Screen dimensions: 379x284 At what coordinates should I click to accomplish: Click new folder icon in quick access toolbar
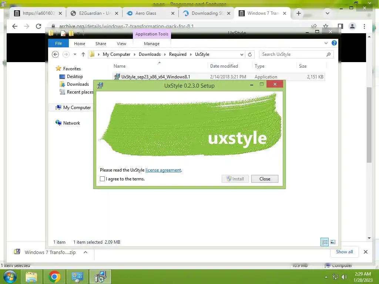[71, 33]
